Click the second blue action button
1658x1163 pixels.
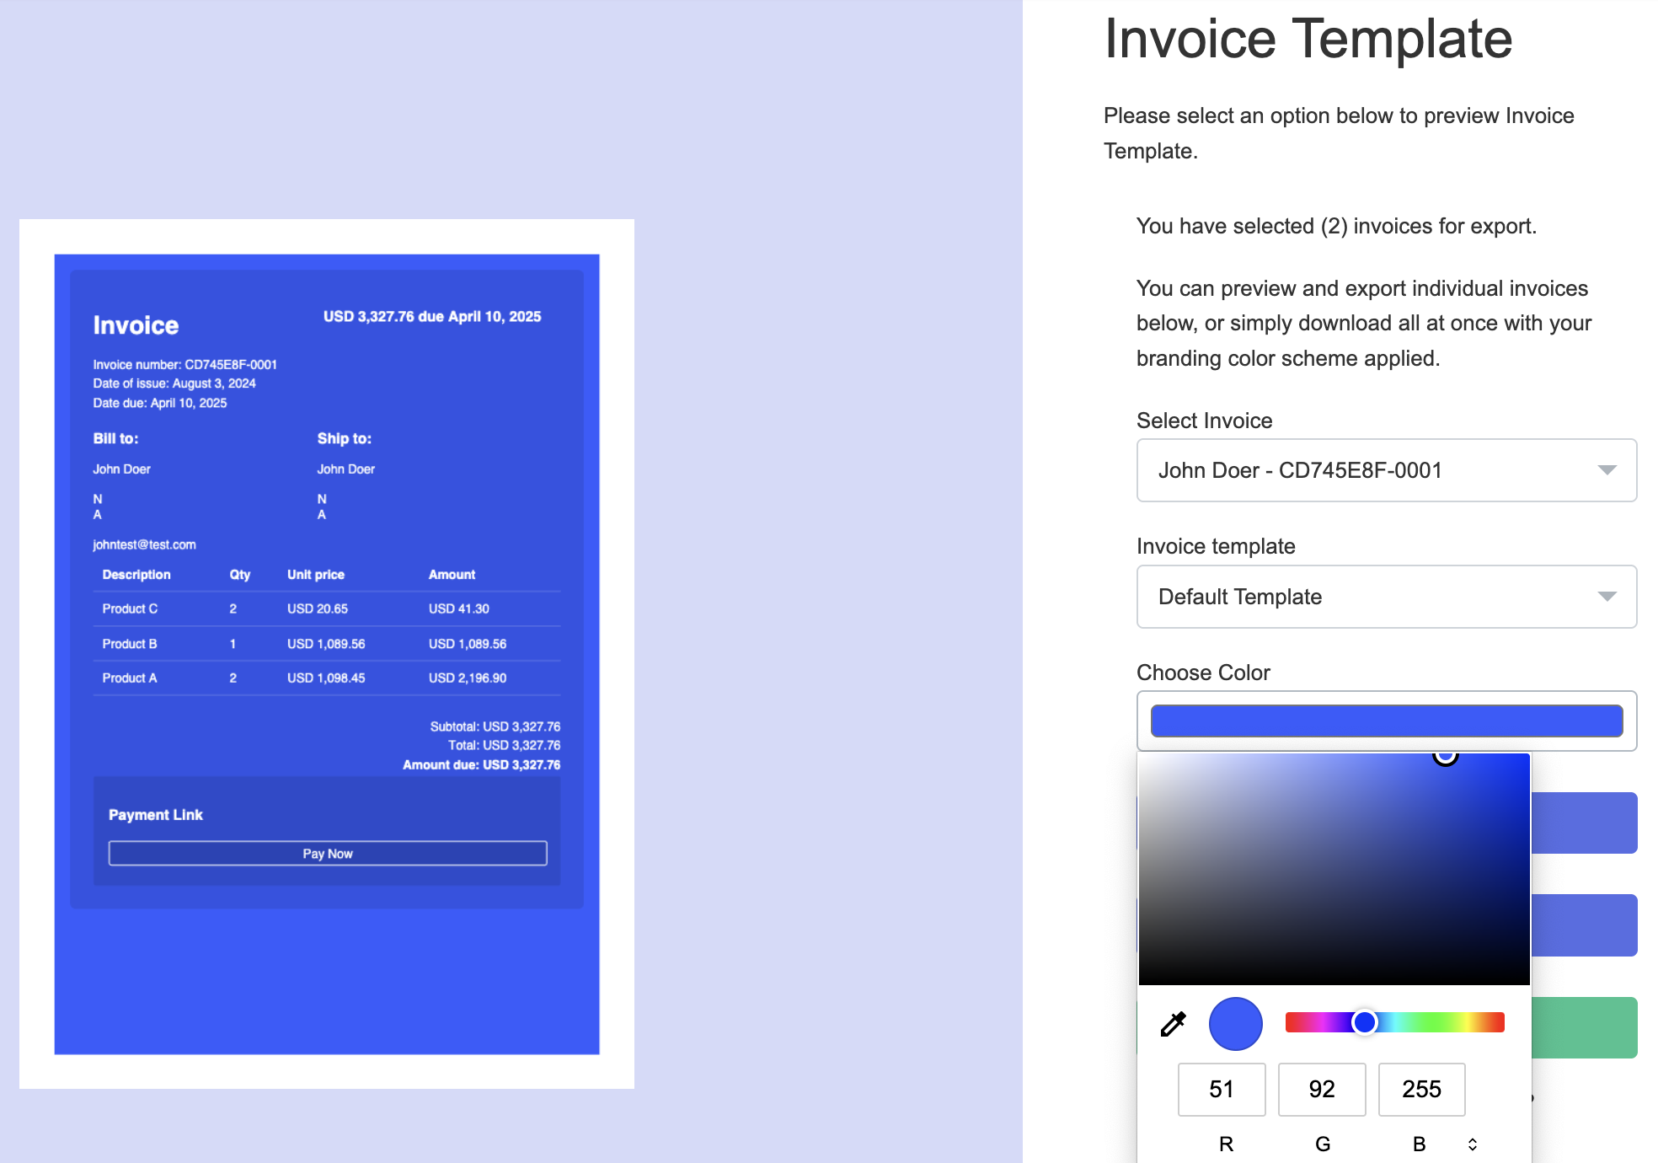(x=1584, y=925)
